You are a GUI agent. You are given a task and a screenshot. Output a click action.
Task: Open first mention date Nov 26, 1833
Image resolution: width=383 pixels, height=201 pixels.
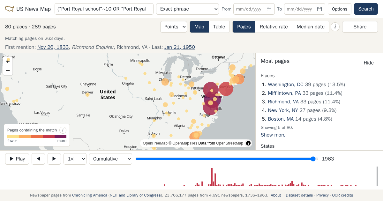[x=53, y=47]
